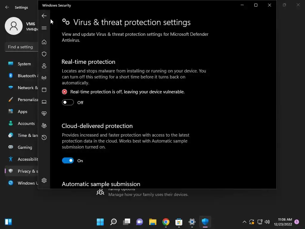This screenshot has height=229, width=305.
Task: Click the sync tray icon
Action: point(252,222)
